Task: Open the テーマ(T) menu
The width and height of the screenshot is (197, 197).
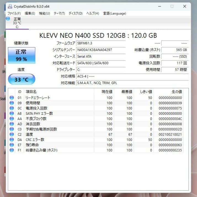Action: (59, 13)
